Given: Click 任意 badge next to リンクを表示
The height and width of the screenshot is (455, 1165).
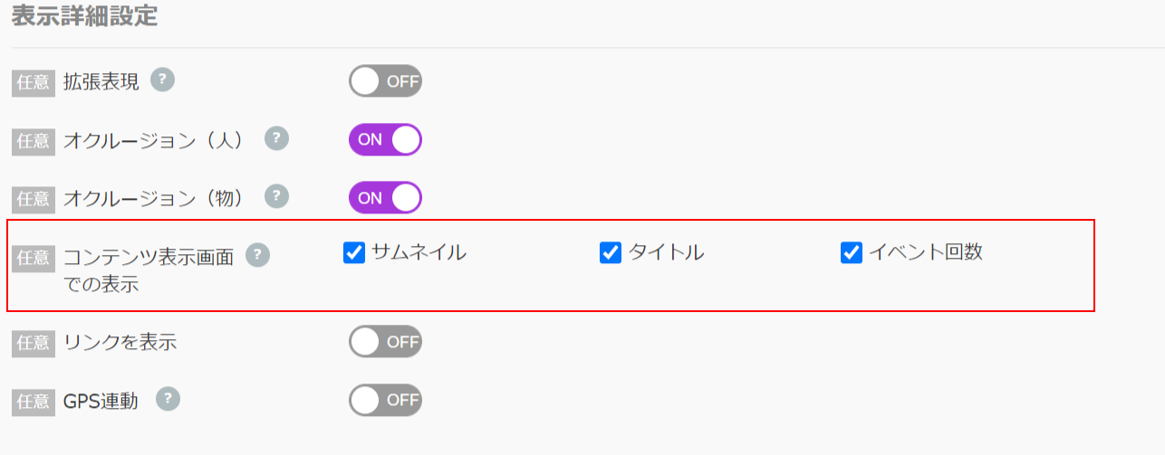Looking at the screenshot, I should [x=34, y=343].
